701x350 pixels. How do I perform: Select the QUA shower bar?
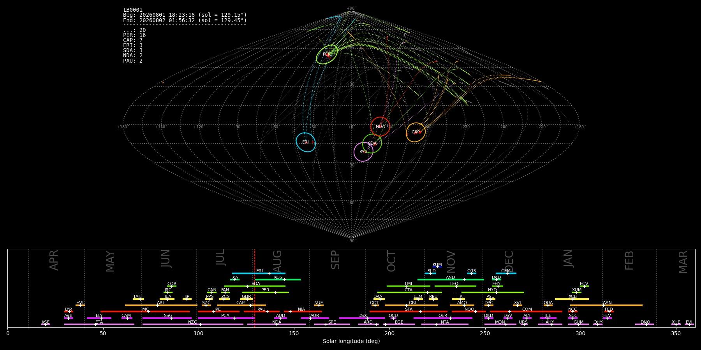[x=548, y=305]
